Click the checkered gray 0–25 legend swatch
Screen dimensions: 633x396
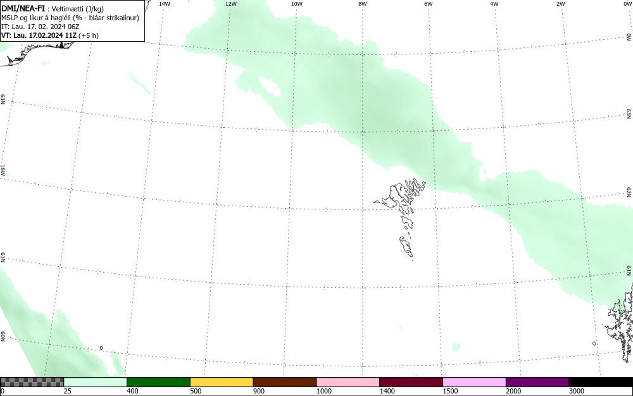32,382
